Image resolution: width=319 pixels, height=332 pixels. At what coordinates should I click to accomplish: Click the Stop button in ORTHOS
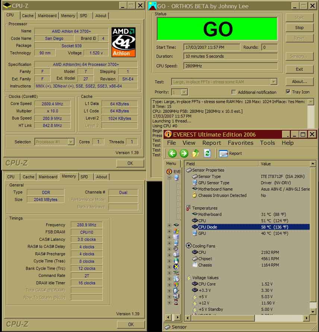[299, 28]
